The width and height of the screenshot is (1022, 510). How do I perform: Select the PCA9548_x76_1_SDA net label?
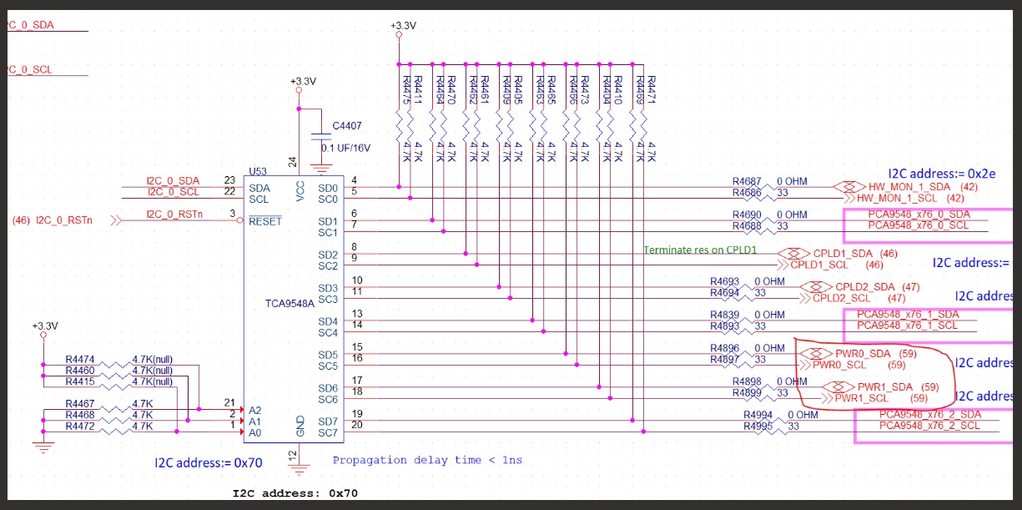coord(908,315)
